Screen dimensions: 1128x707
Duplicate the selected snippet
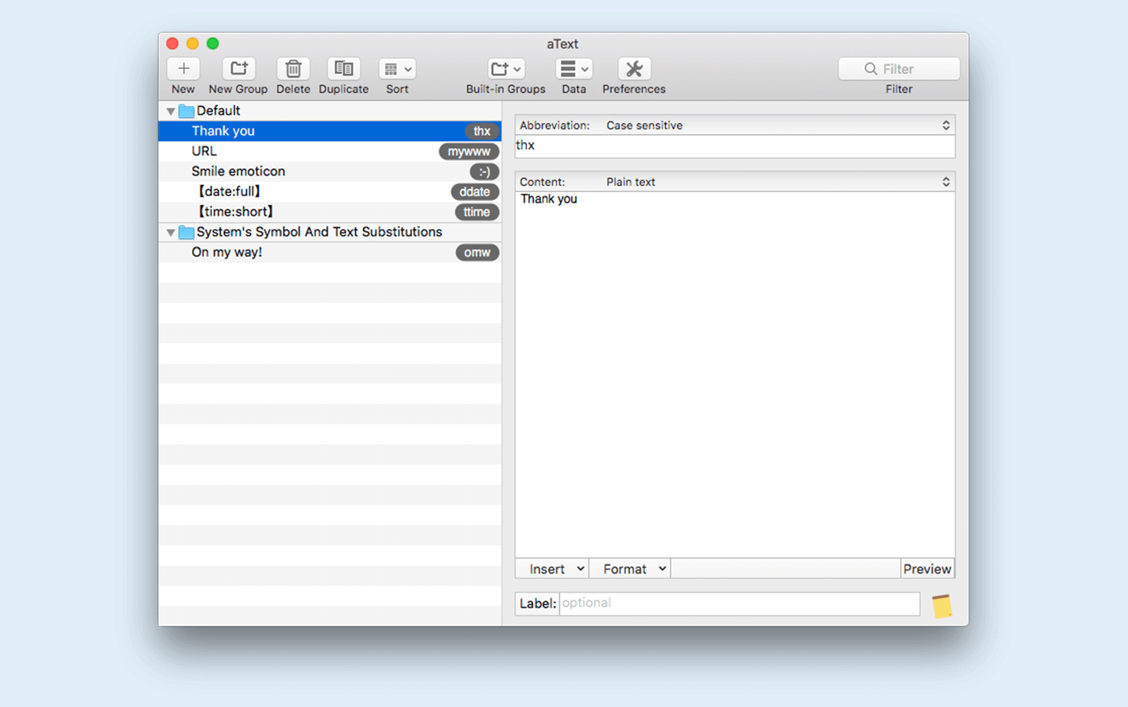point(343,69)
